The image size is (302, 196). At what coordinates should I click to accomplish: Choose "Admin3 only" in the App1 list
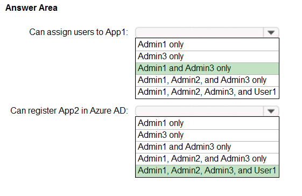pyautogui.click(x=207, y=57)
